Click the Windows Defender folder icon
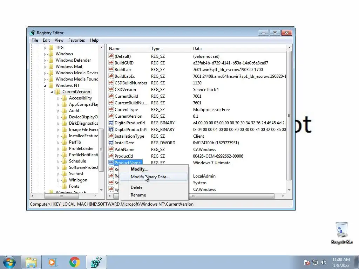 coord(51,60)
